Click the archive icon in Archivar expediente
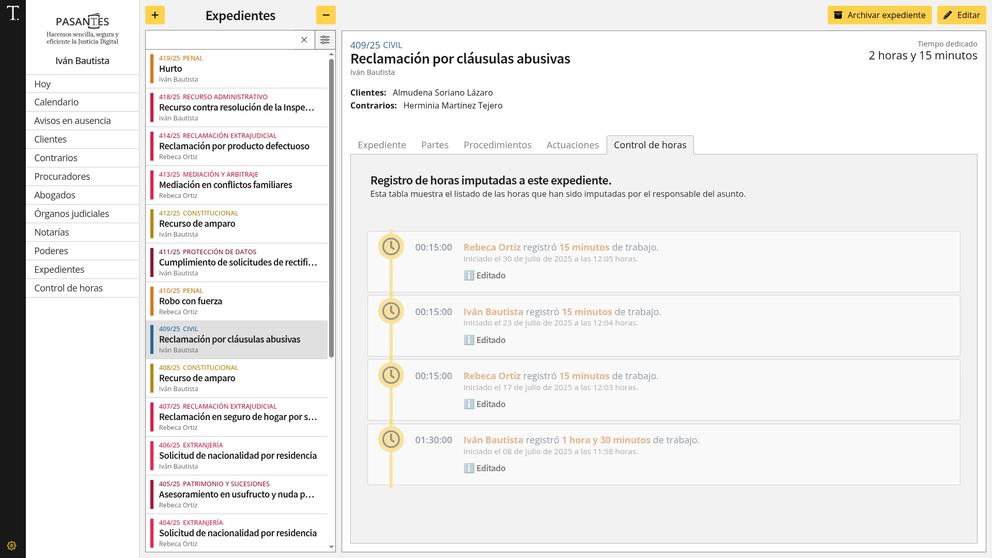 (x=838, y=15)
